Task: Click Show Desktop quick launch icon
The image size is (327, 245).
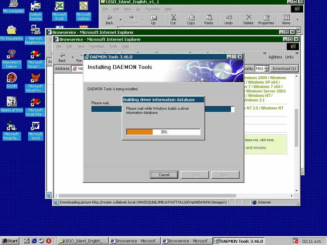Action: tap(27, 241)
